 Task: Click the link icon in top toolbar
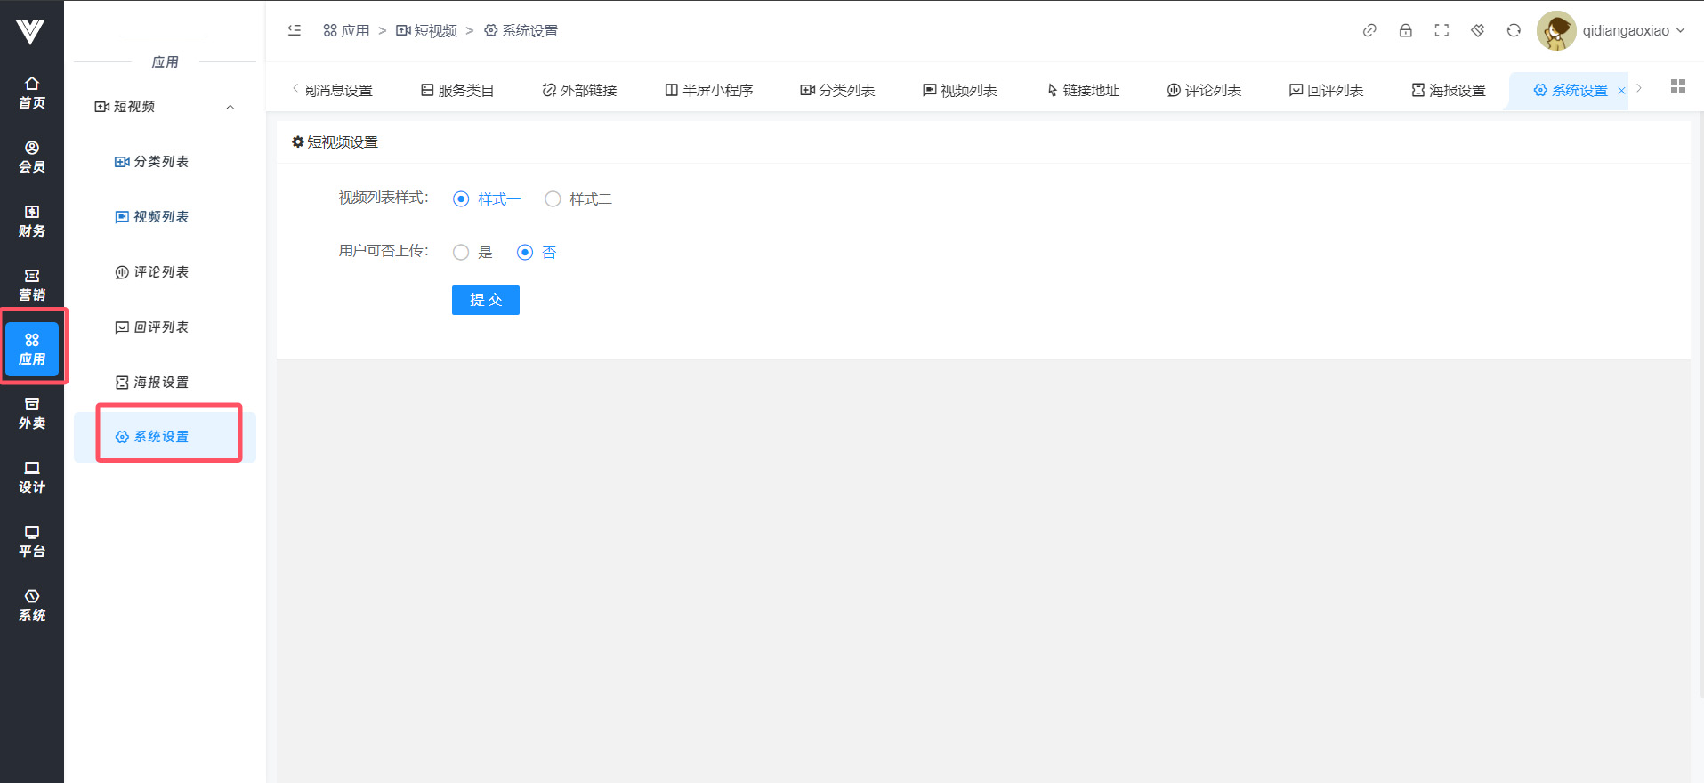pos(1369,30)
